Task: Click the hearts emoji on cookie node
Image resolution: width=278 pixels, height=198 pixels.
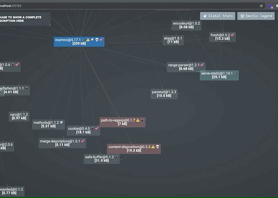Action: [x=96, y=128]
